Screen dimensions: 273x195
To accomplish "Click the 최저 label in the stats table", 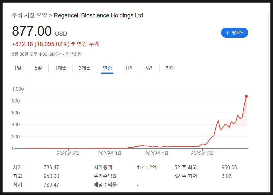I will point(18,185).
